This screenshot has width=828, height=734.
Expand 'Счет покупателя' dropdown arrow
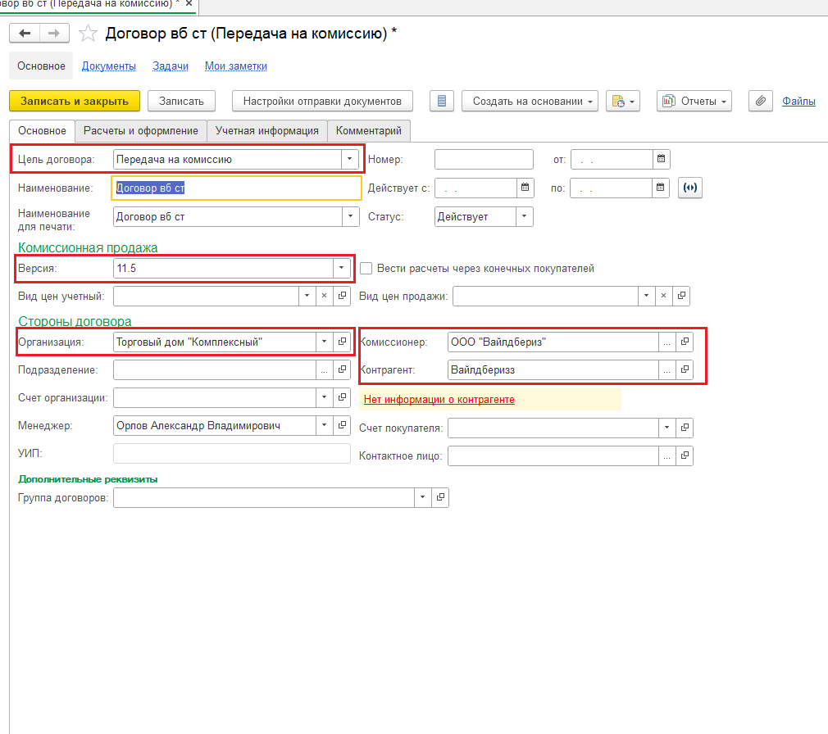point(667,428)
